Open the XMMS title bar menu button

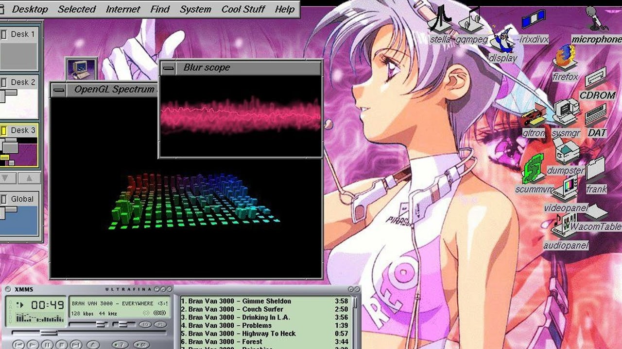(x=7, y=289)
